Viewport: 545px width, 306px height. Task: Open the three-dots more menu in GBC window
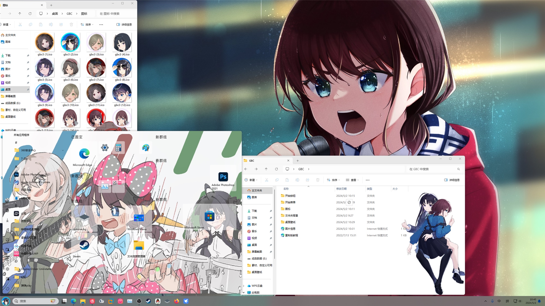click(368, 180)
